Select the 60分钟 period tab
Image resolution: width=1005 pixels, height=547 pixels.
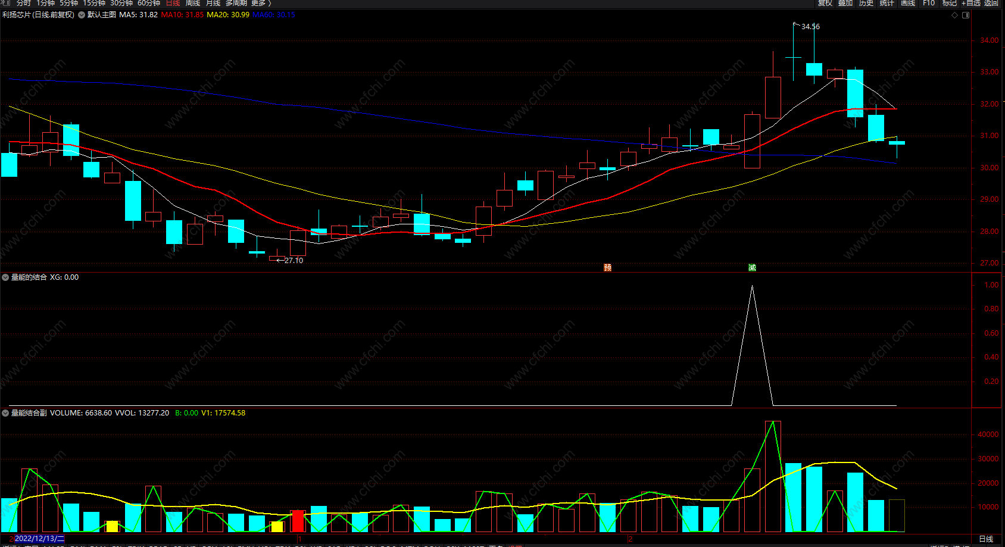pos(149,3)
